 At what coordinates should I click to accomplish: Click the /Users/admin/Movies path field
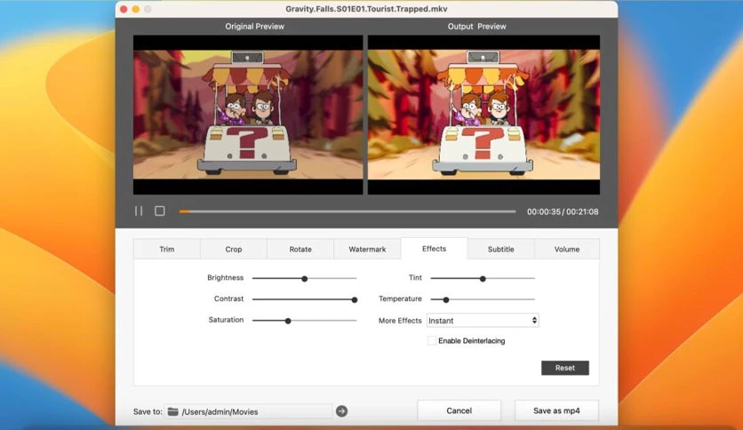[x=249, y=411]
